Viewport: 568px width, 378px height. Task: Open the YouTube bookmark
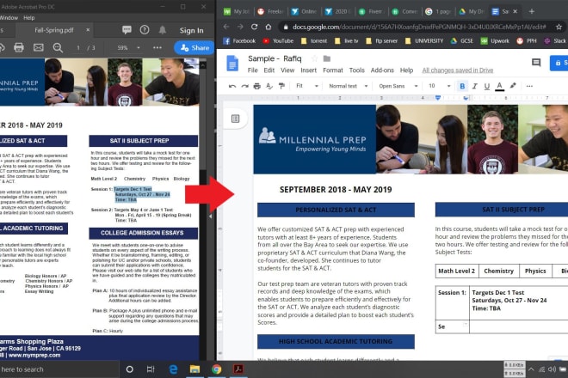[278, 41]
